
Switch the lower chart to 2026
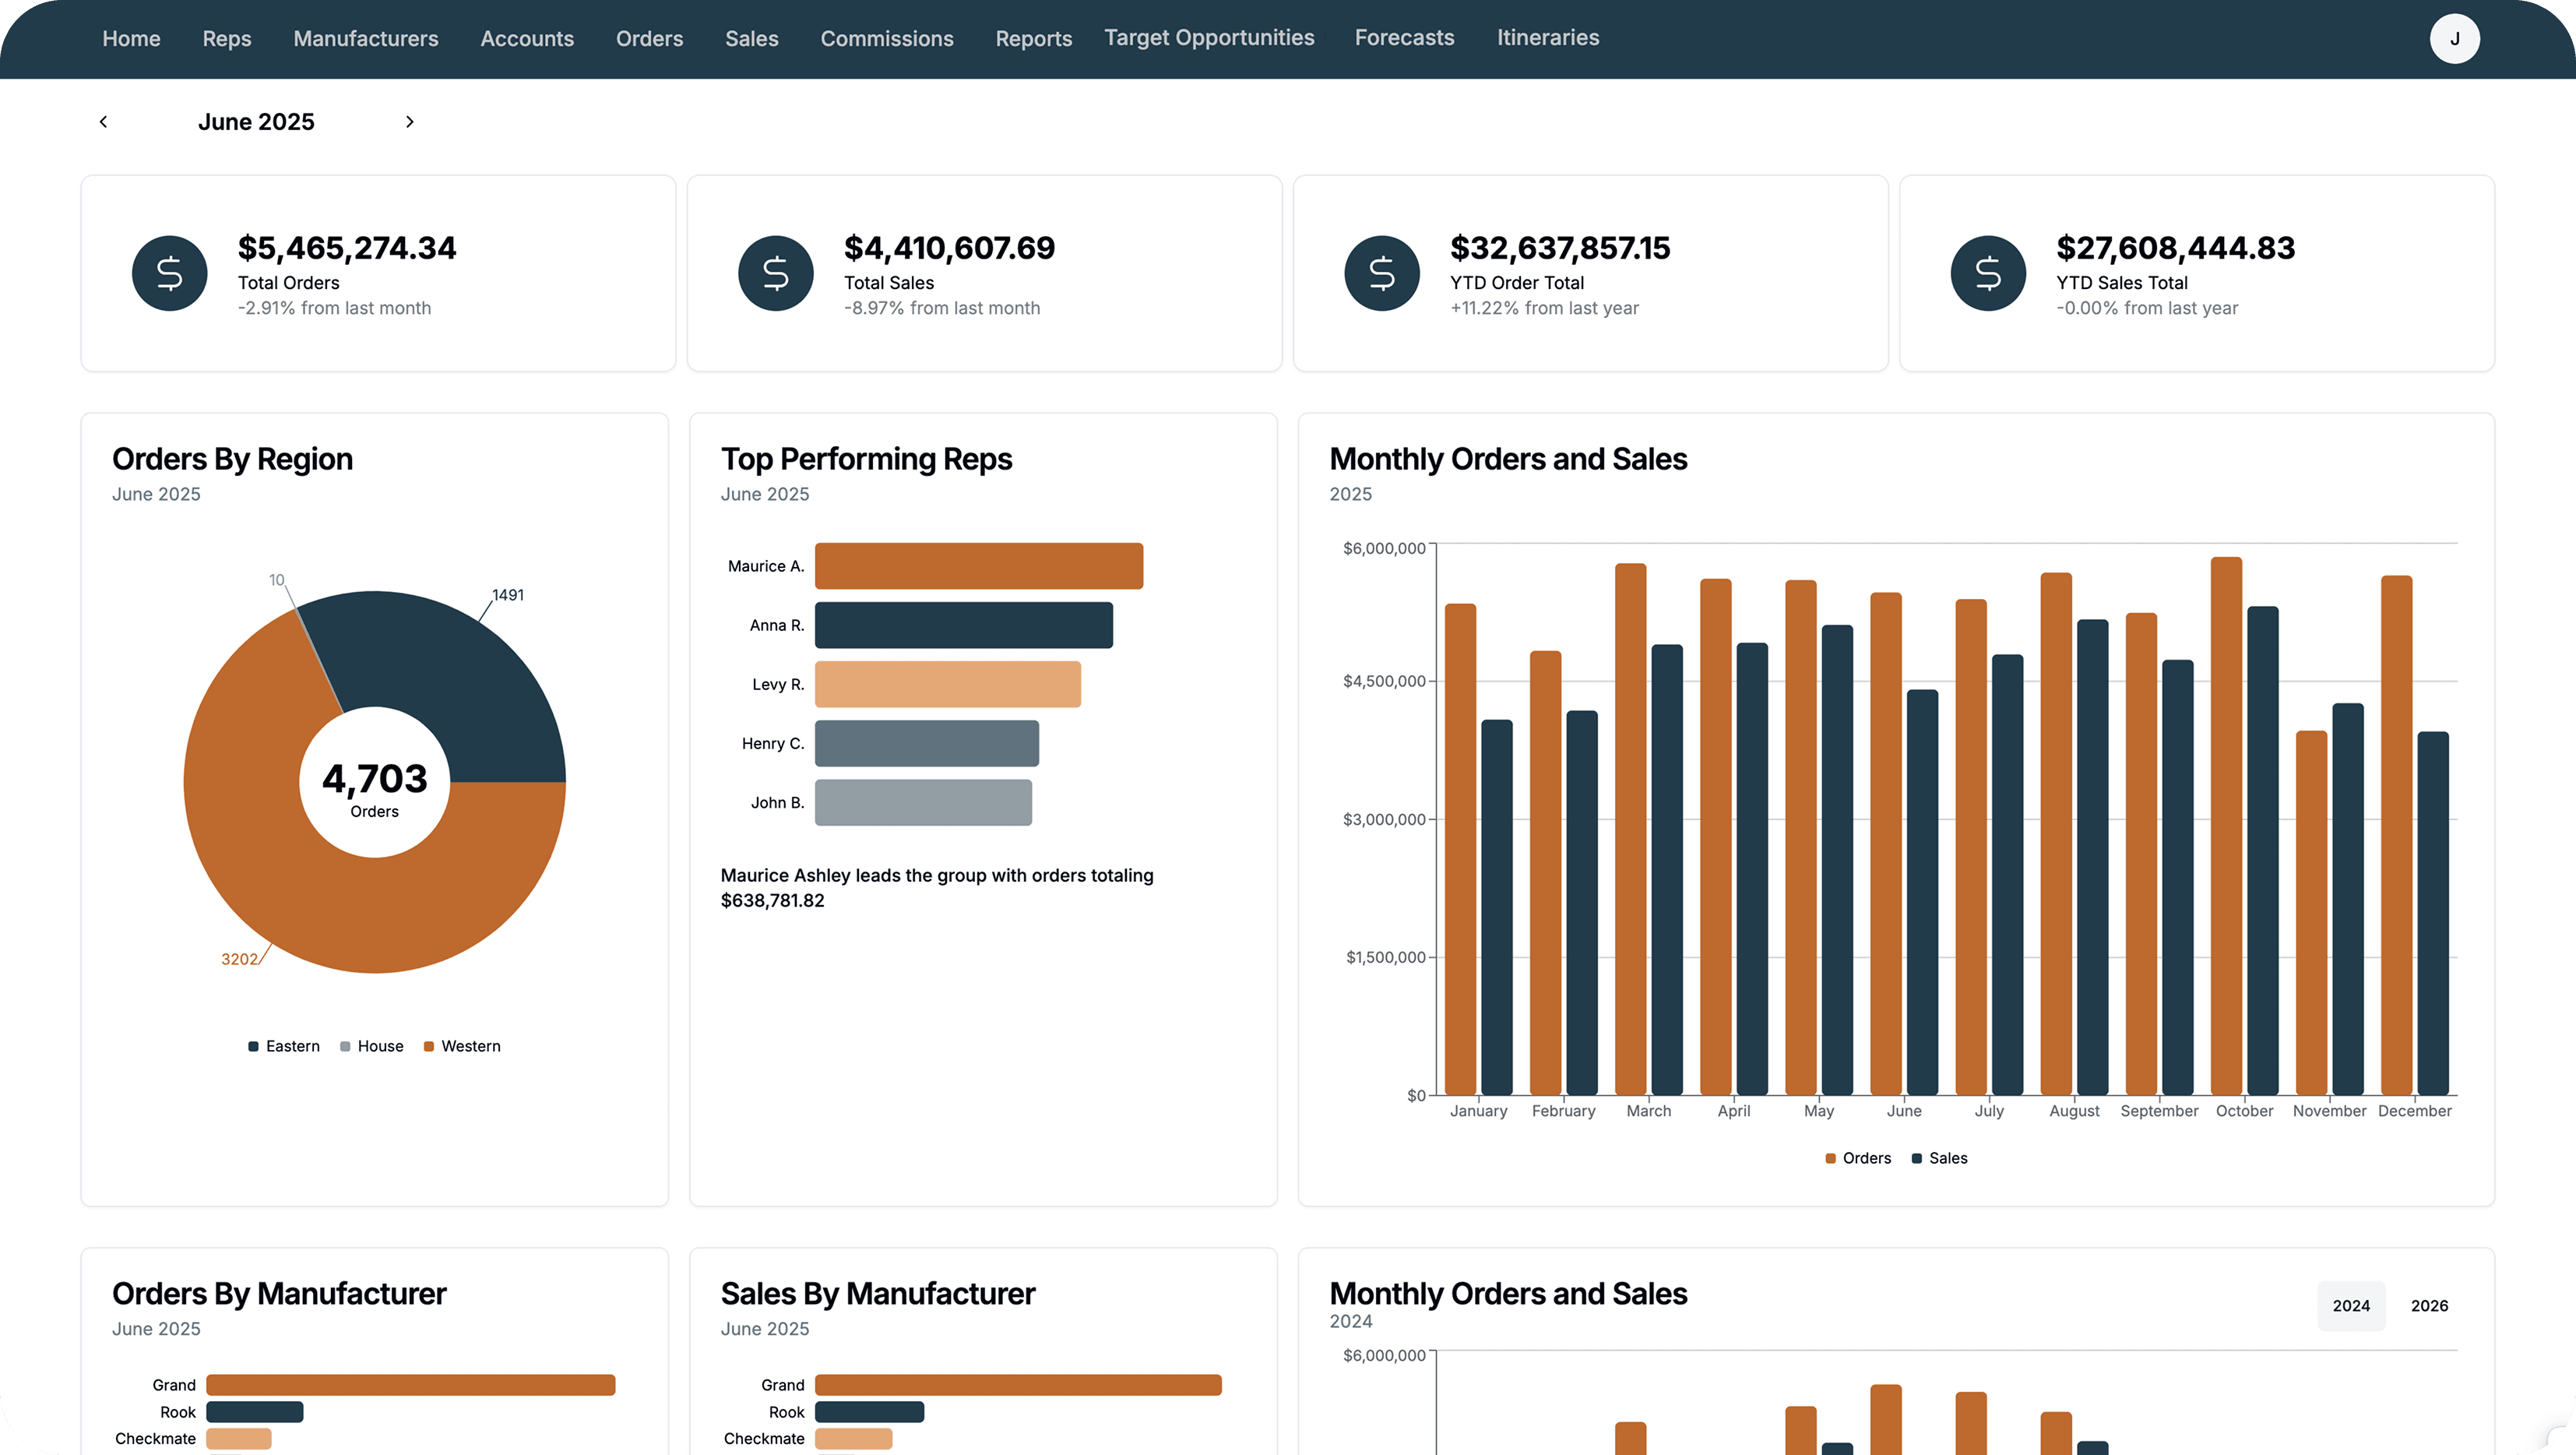click(x=2429, y=1305)
